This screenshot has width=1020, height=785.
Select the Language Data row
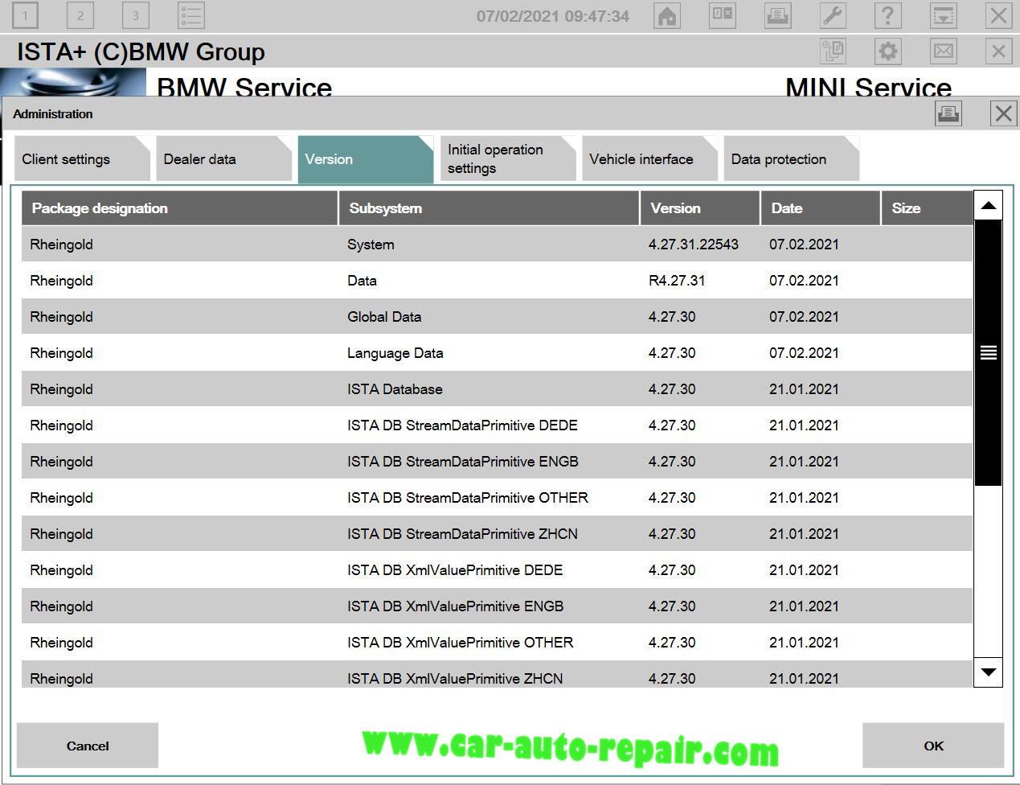(x=497, y=353)
